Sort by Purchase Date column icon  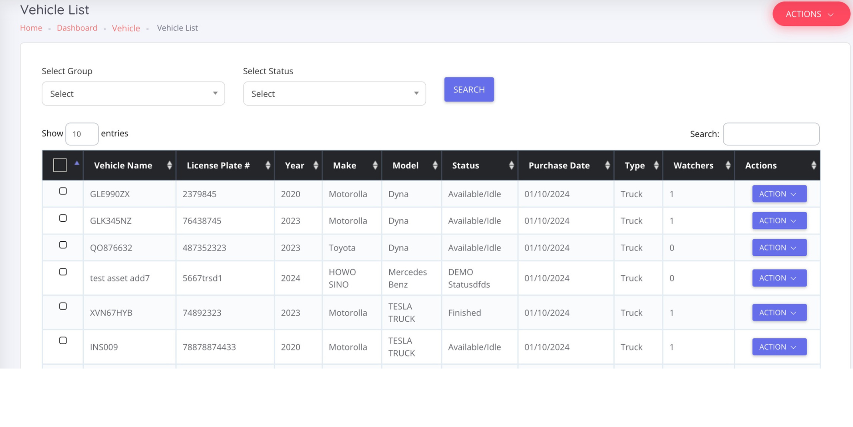coord(607,166)
